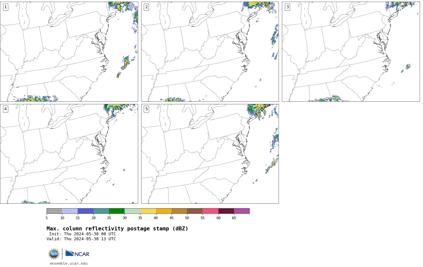Open the ensemble.ucar.edu link text
Screen dimensions: 423x267
coord(69,263)
